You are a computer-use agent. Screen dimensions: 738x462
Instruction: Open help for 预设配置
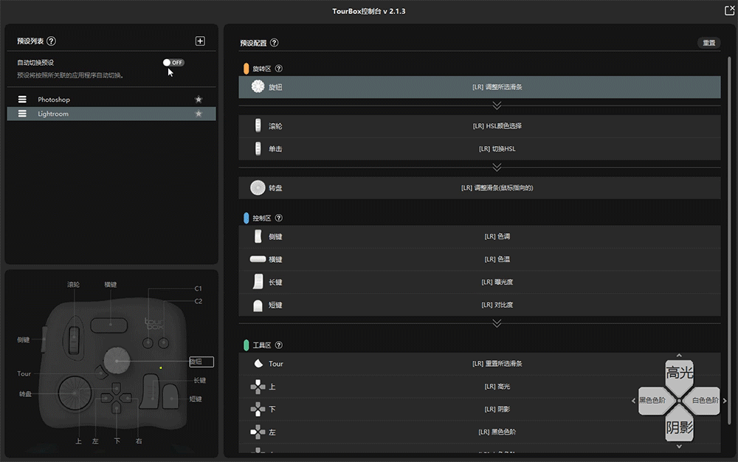coord(275,43)
